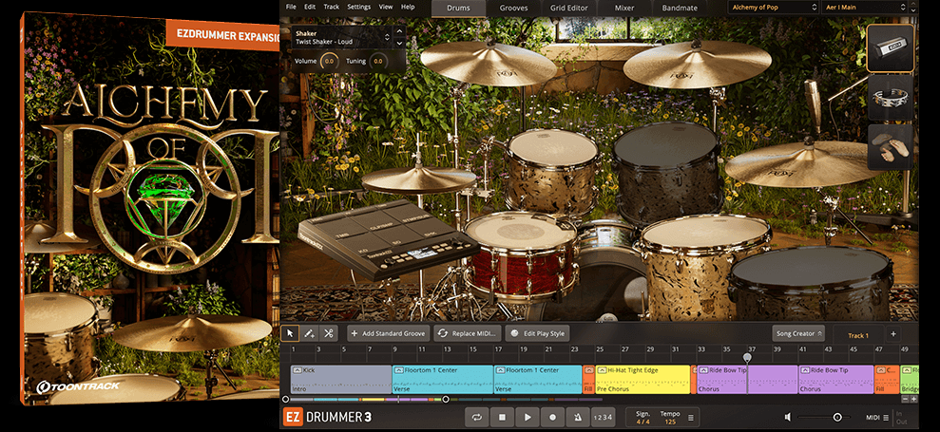Open the Shaker instrument selector
Screen dimensions: 940x432
point(342,37)
